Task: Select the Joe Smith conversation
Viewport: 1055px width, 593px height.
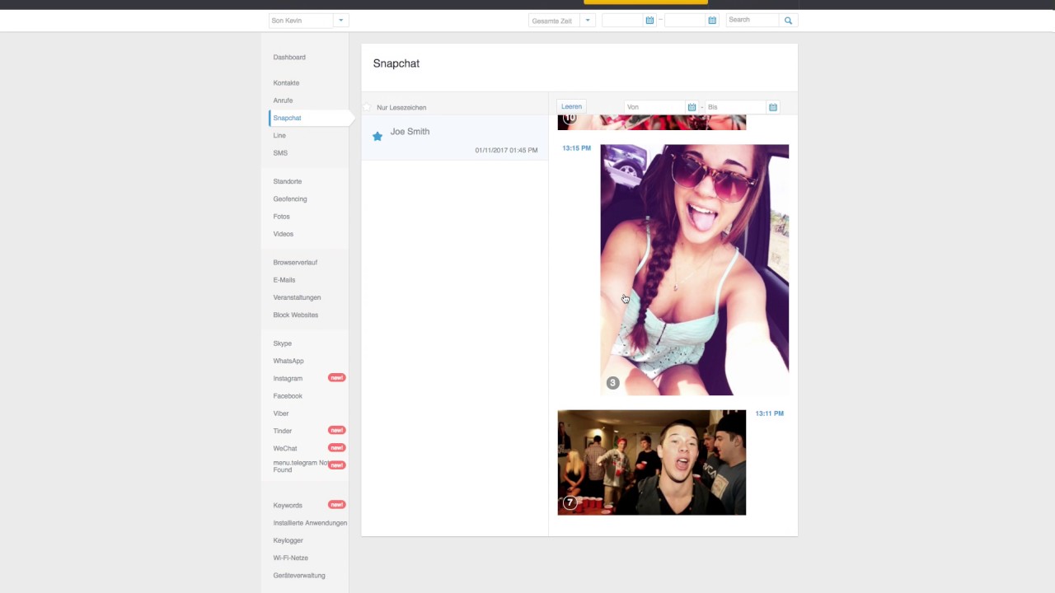Action: 455,138
